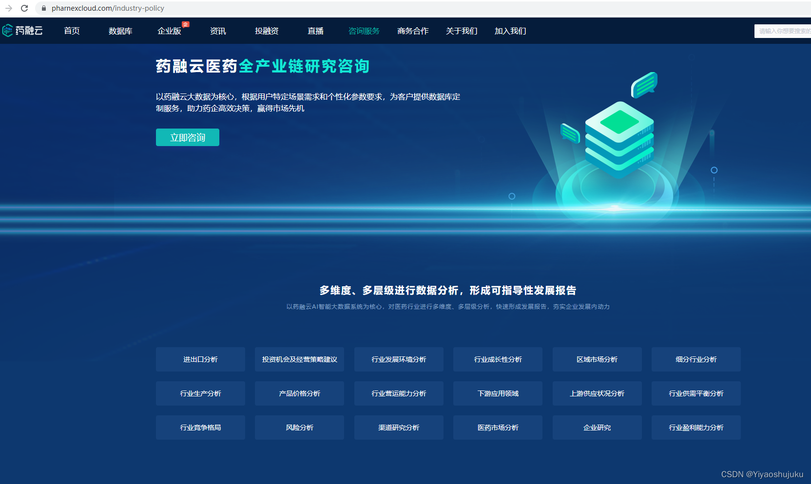Select the 企业研究 card
Viewport: 811px width, 484px height.
[x=597, y=428]
